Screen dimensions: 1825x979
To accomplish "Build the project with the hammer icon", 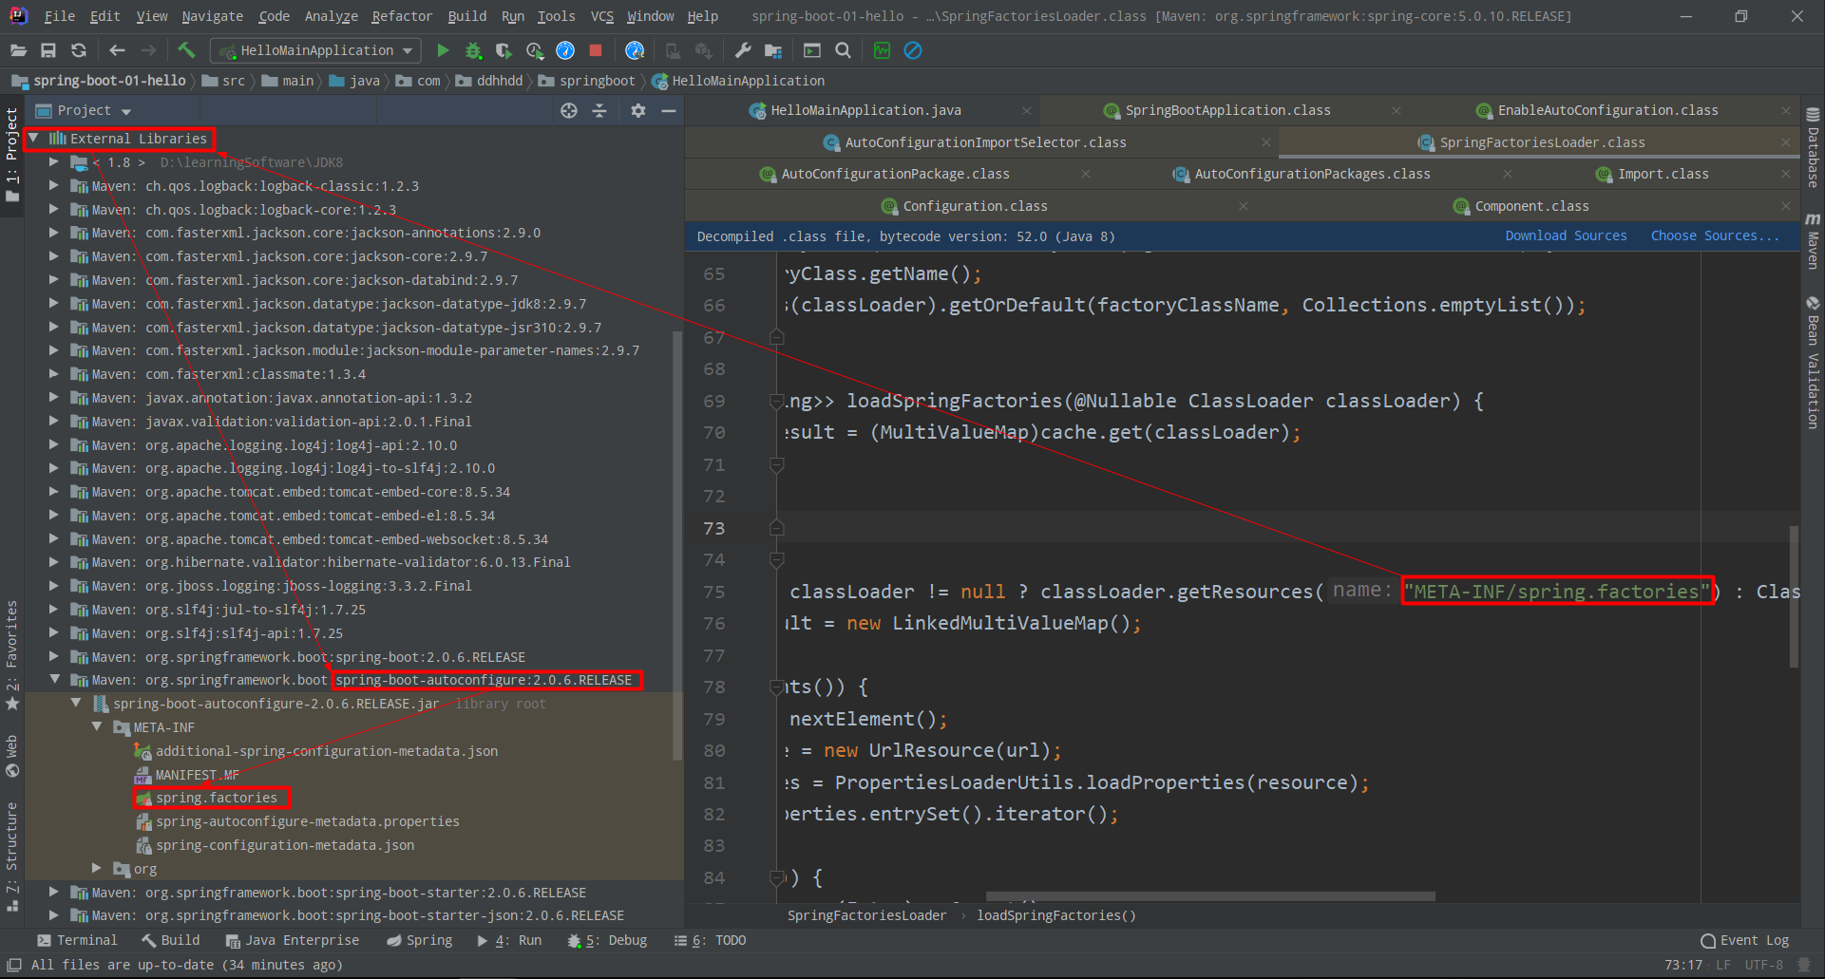I will pyautogui.click(x=186, y=50).
